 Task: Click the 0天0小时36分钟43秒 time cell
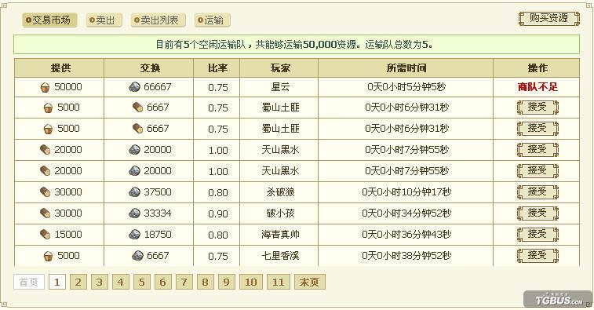tap(406, 235)
